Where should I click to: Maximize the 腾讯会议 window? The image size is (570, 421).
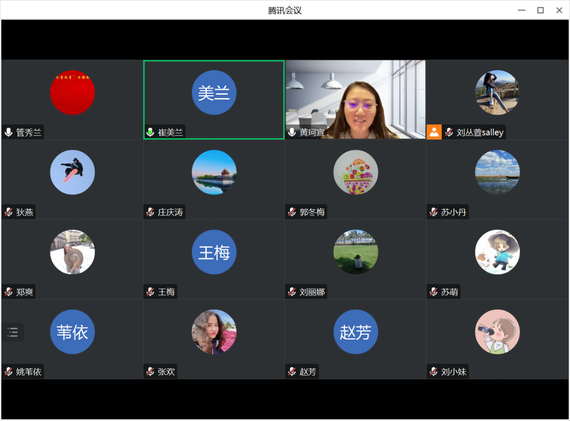541,10
